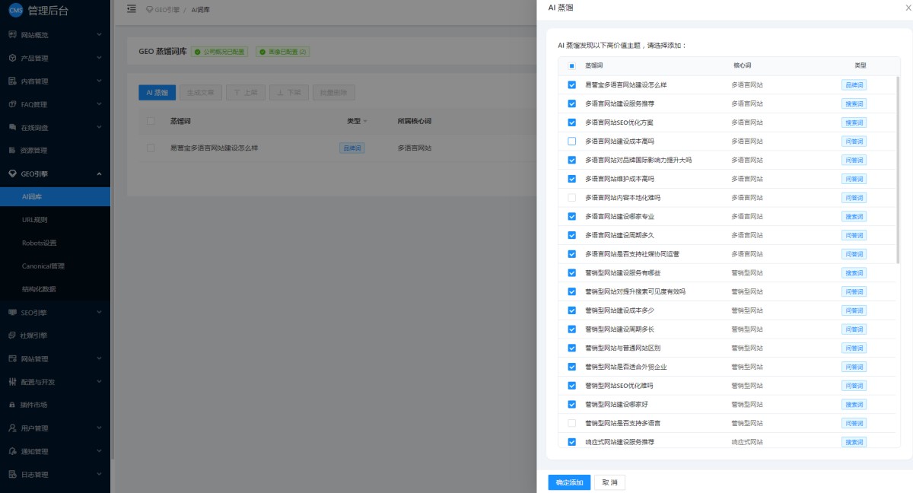
Task: Click the 通知管理 bell icon
Action: pos(12,451)
